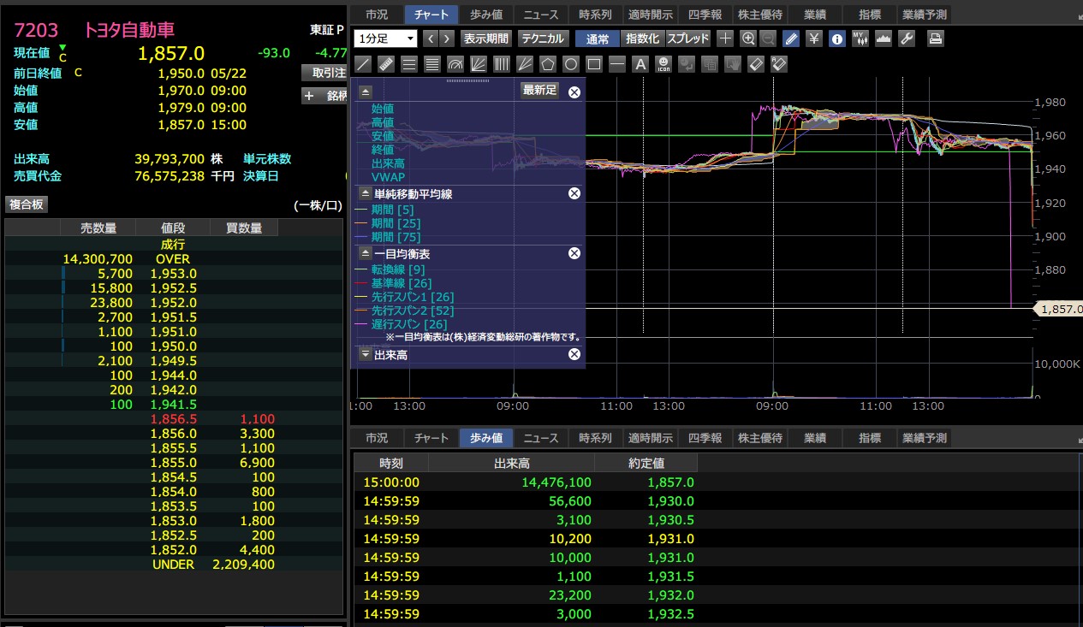The width and height of the screenshot is (1083, 627).
Task: Grab the legend panel drag handle
Action: pyautogui.click(x=467, y=80)
